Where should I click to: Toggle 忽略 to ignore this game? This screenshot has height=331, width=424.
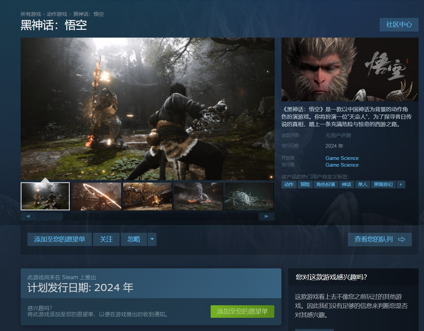pos(134,239)
